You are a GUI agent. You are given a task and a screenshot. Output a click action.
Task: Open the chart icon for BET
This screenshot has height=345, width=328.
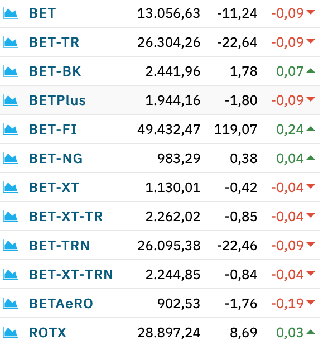coord(11,13)
